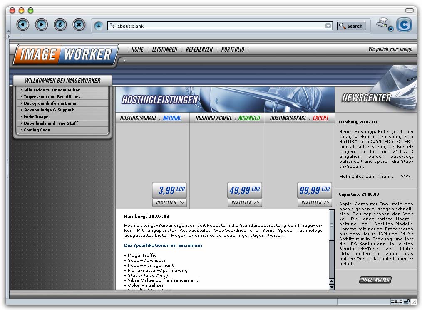Click the round download arrow icon
The image size is (422, 310).
[x=99, y=26]
